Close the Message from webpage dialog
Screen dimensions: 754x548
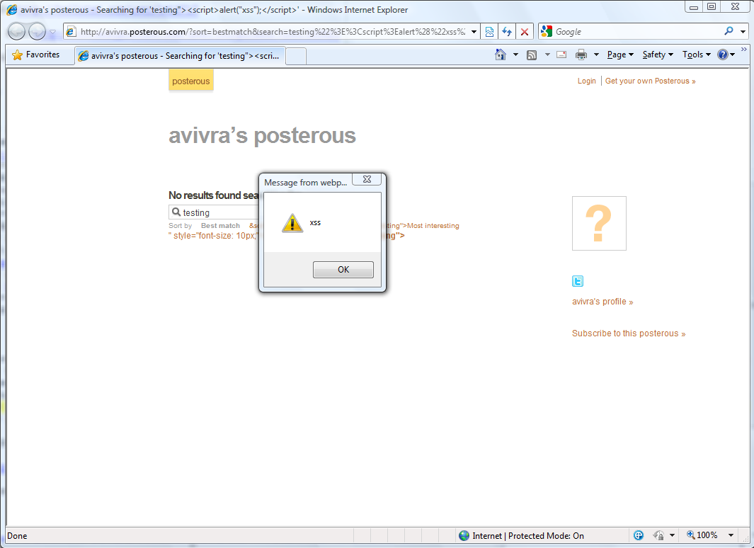[367, 179]
